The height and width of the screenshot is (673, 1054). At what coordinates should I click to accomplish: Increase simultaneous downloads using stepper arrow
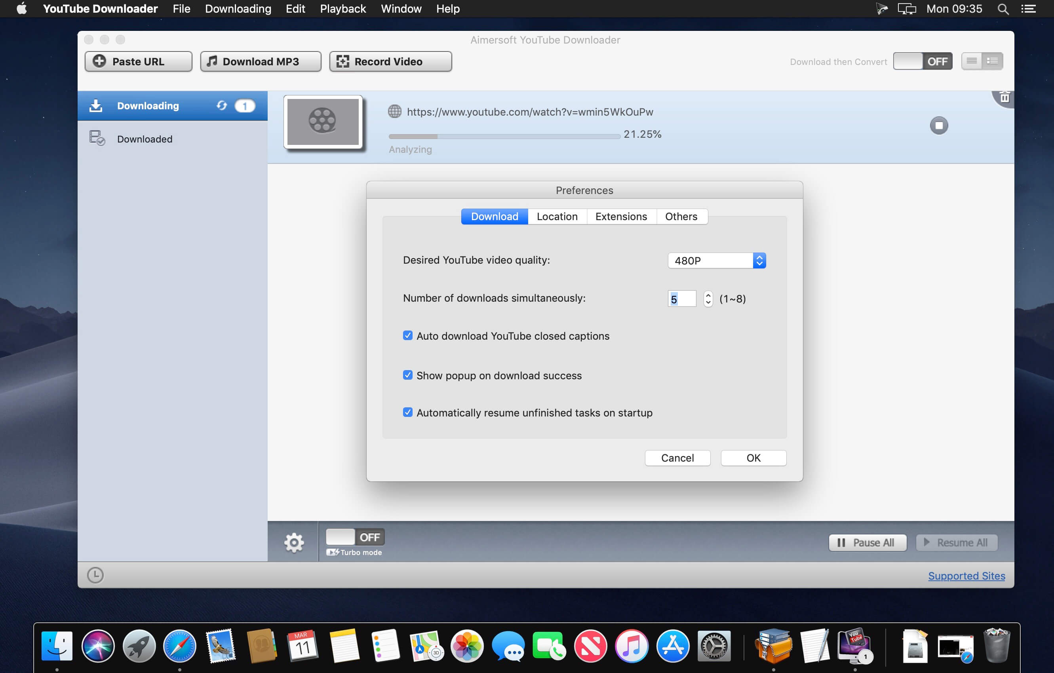pyautogui.click(x=708, y=294)
